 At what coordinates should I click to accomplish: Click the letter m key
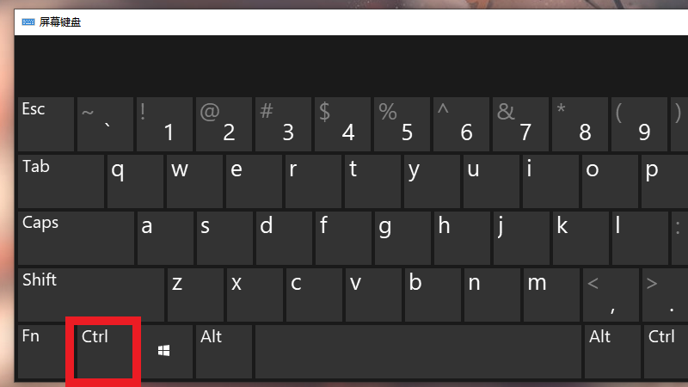pyautogui.click(x=551, y=295)
